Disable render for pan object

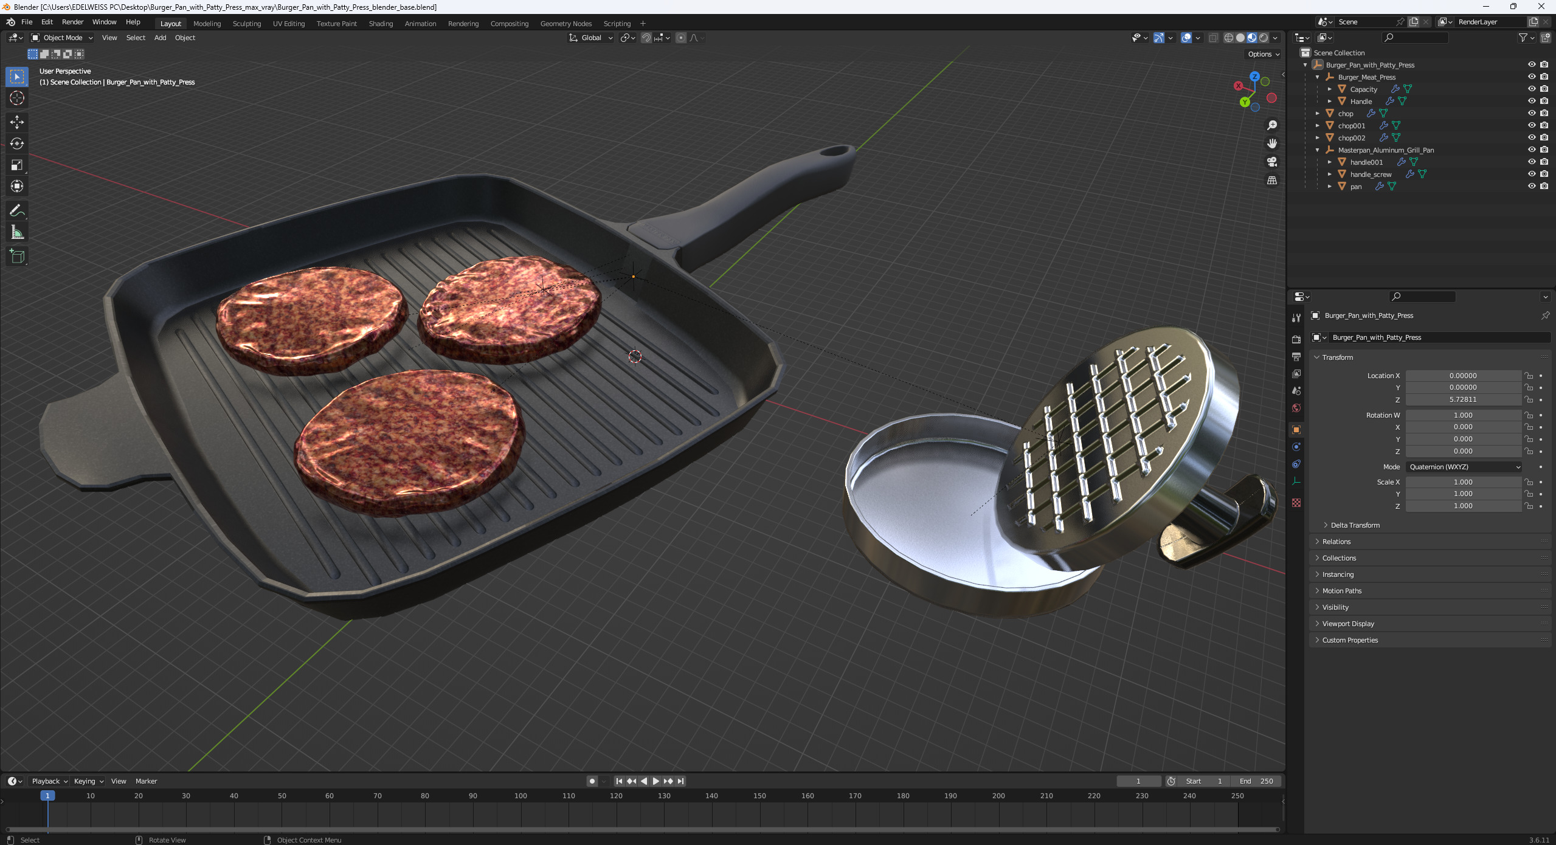tap(1544, 186)
